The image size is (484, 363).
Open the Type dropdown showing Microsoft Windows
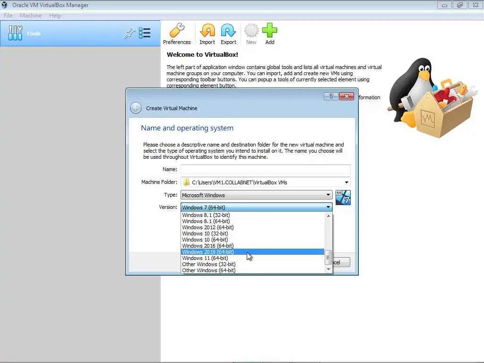point(256,195)
